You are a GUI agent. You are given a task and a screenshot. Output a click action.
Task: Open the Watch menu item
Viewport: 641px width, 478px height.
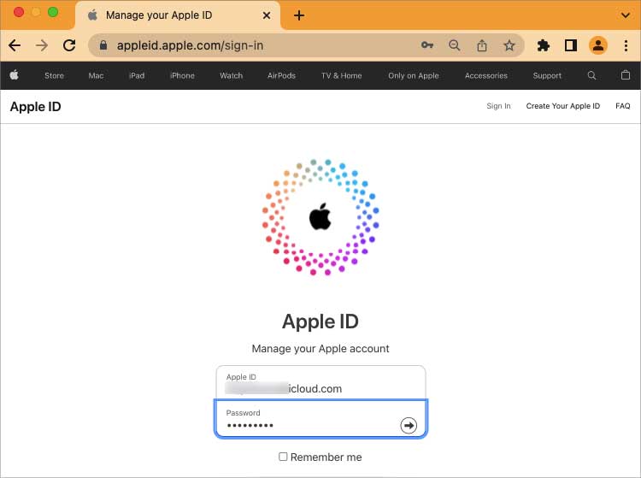point(232,75)
